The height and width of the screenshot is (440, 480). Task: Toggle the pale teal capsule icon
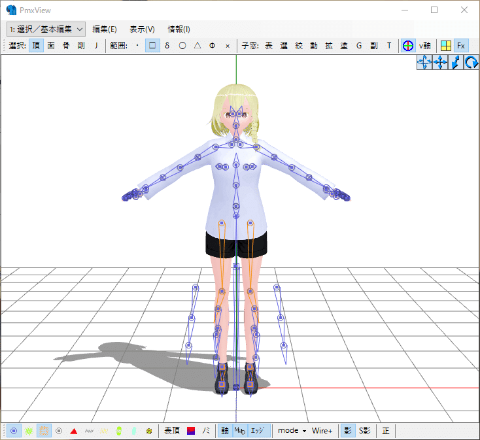pyautogui.click(x=134, y=431)
